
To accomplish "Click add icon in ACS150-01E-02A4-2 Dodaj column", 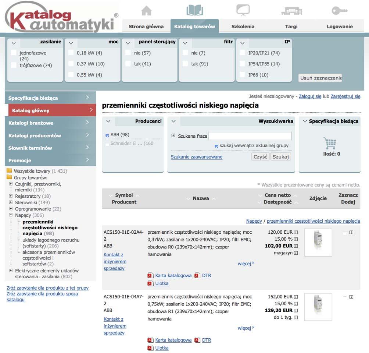I will 351,232.
